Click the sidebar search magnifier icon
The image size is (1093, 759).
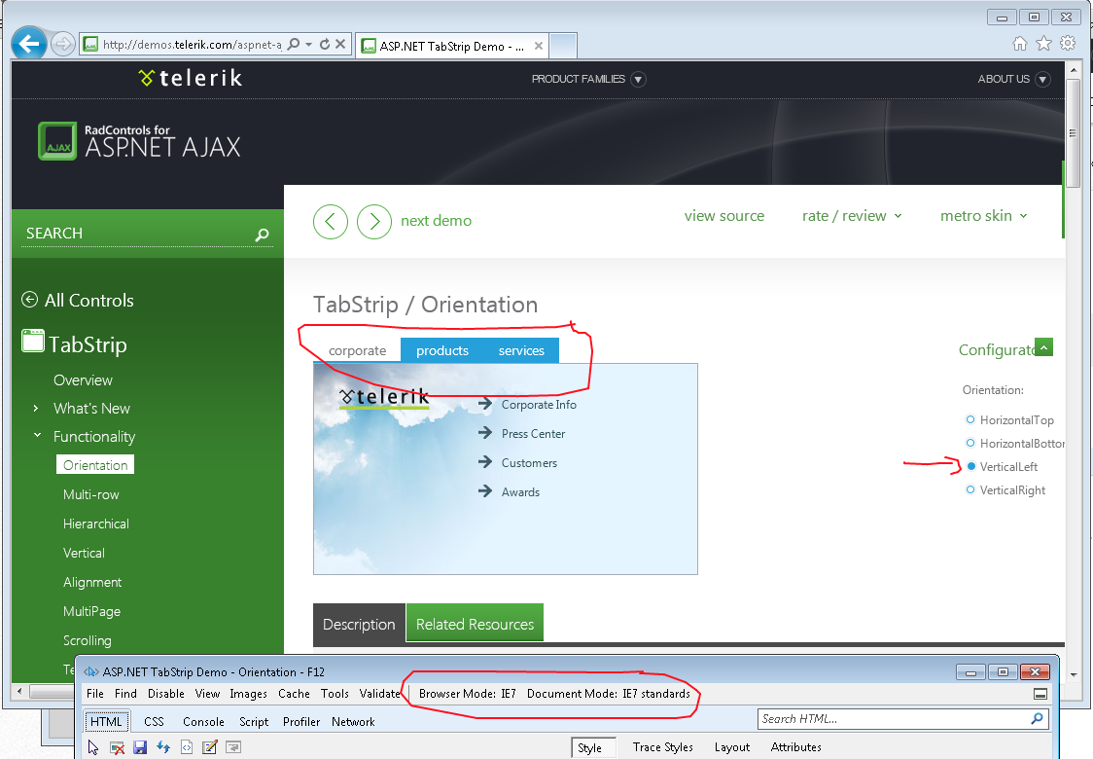click(263, 235)
